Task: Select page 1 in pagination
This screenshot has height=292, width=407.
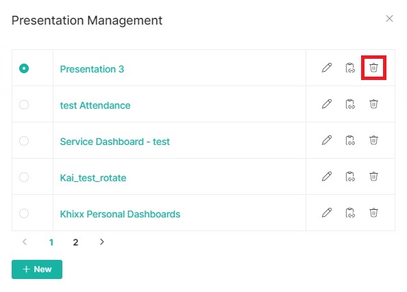Action: tap(51, 242)
